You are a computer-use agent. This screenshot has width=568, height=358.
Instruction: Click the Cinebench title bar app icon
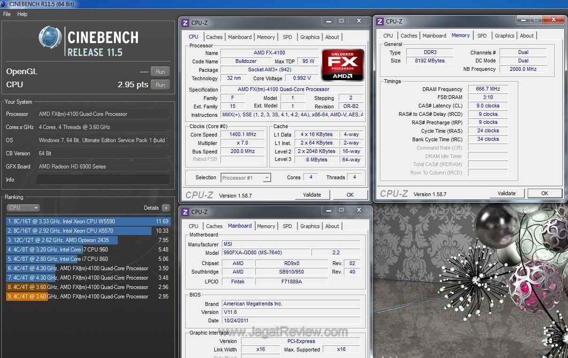[4, 4]
